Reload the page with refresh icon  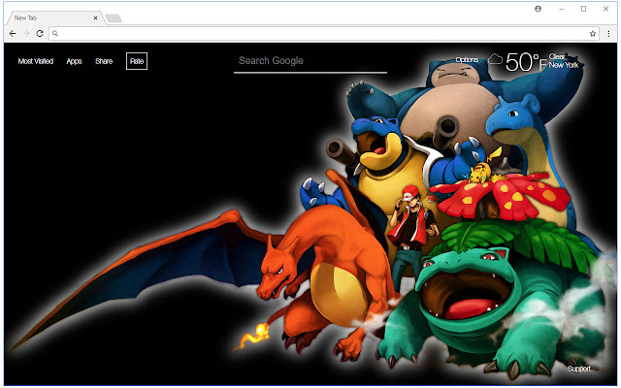tap(40, 34)
